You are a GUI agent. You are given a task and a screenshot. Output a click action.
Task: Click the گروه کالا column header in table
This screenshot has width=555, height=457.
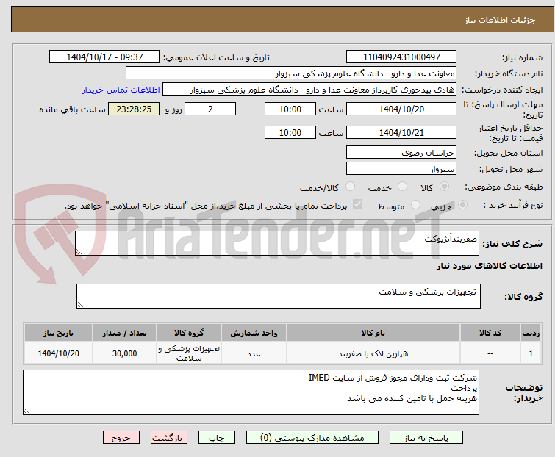pyautogui.click(x=189, y=333)
